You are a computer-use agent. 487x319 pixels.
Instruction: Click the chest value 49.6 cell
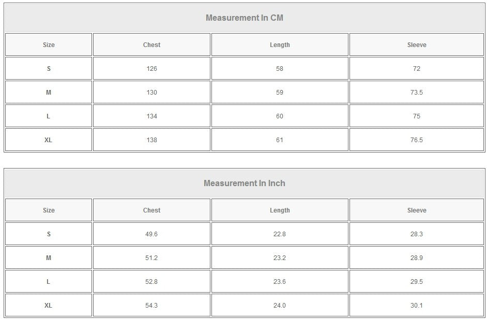[151, 234]
